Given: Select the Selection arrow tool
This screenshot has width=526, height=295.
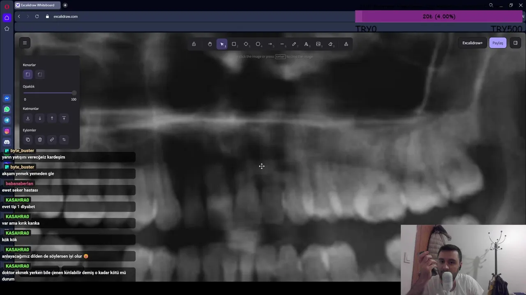Looking at the screenshot, I should 222,44.
